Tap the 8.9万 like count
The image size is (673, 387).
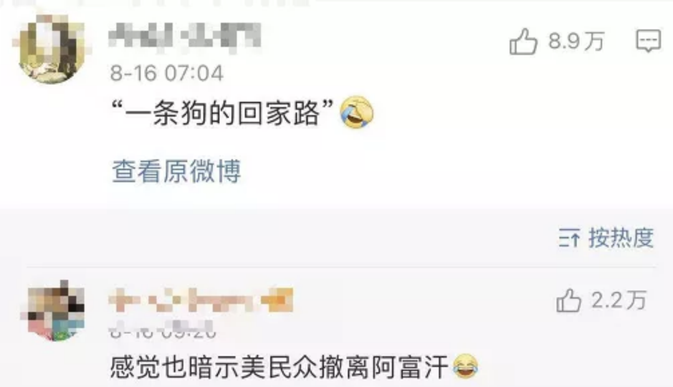[x=576, y=42]
